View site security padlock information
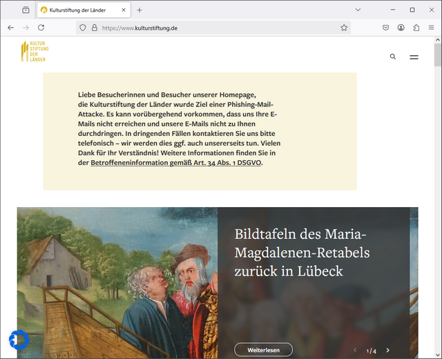This screenshot has height=359, width=442. [x=95, y=28]
